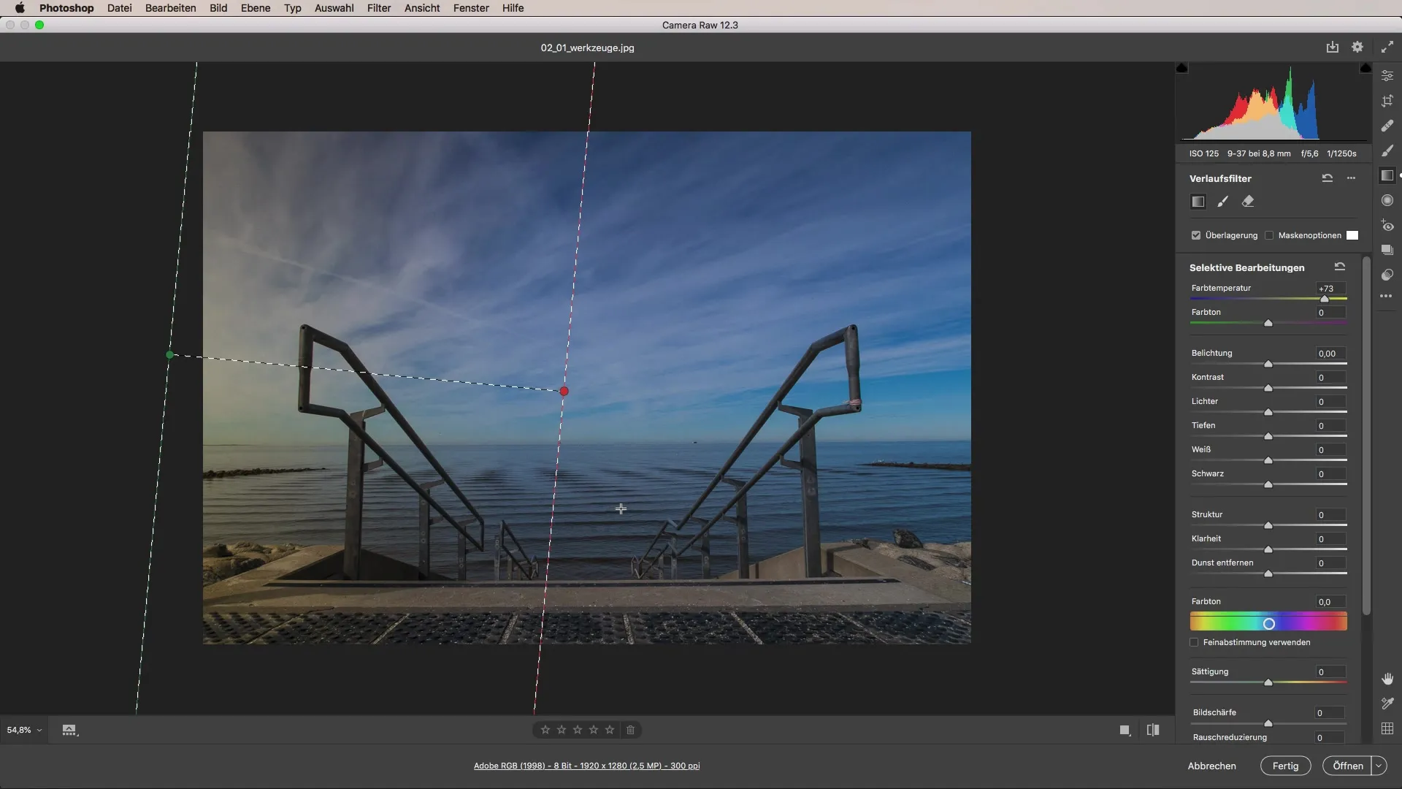The image size is (1402, 789).
Task: Open the Fenster menu
Action: point(471,8)
